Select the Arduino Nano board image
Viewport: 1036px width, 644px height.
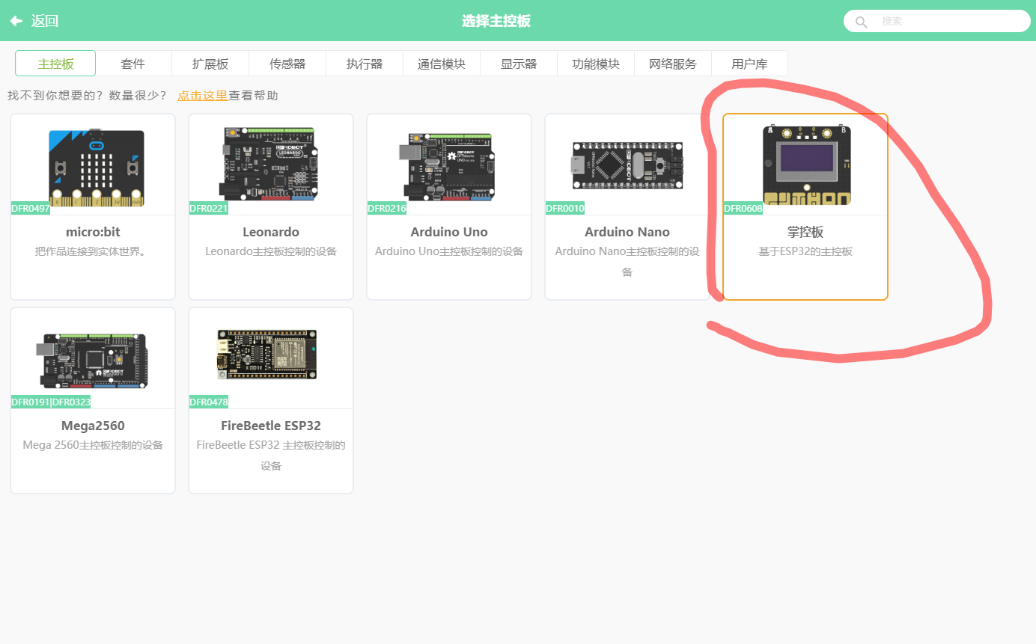click(627, 166)
